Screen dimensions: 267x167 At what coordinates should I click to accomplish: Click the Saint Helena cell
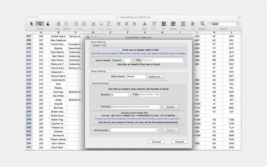(58, 143)
